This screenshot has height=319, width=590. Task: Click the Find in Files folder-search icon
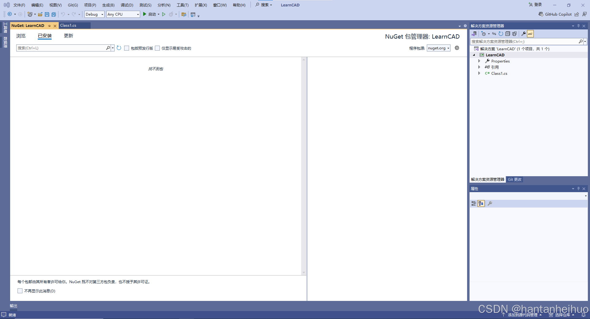tap(184, 14)
